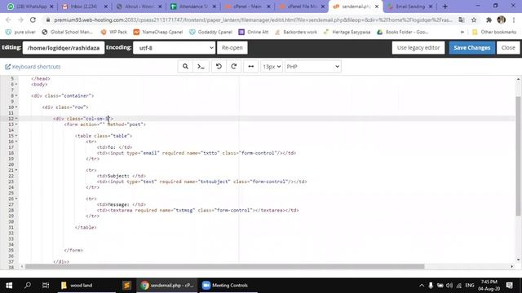Image resolution: width=522 pixels, height=293 pixels.
Task: Click the taskbar microphone icon
Action: click(x=431, y=286)
